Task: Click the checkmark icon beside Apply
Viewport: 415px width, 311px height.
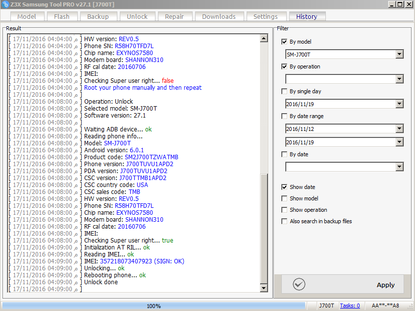Action: pos(299,285)
